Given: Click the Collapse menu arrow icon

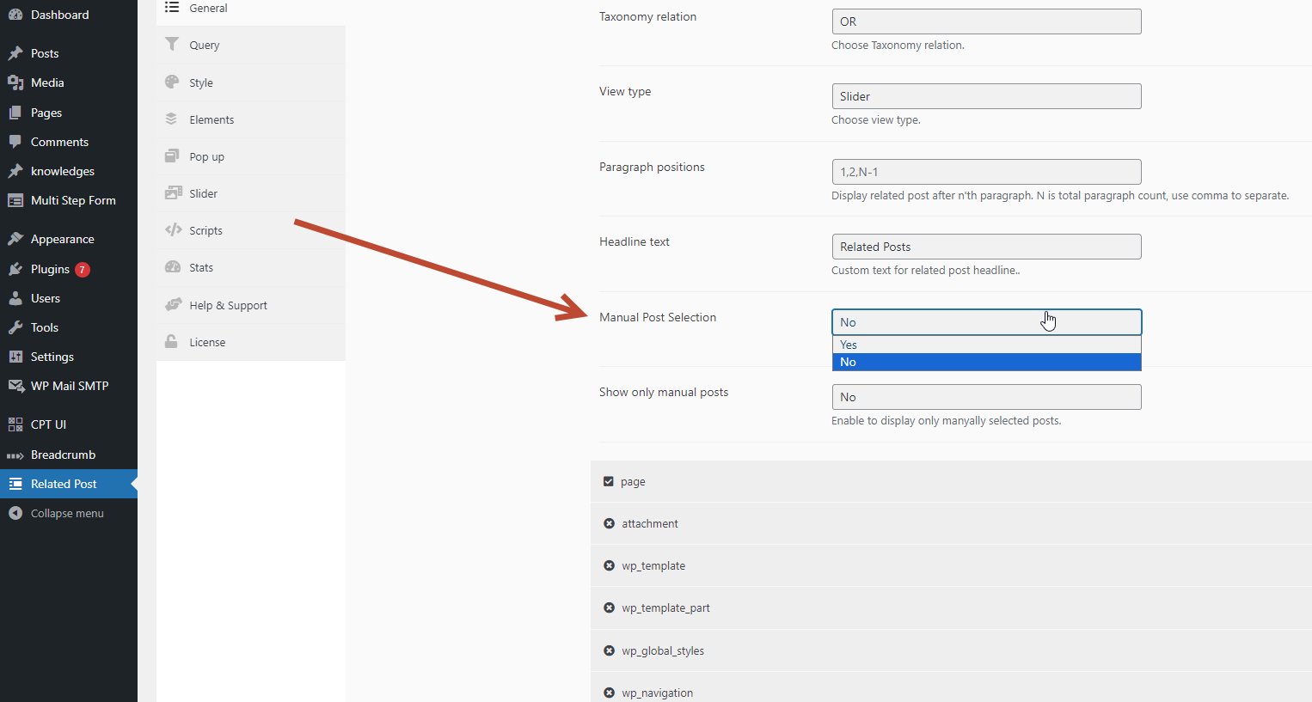Looking at the screenshot, I should pyautogui.click(x=15, y=513).
